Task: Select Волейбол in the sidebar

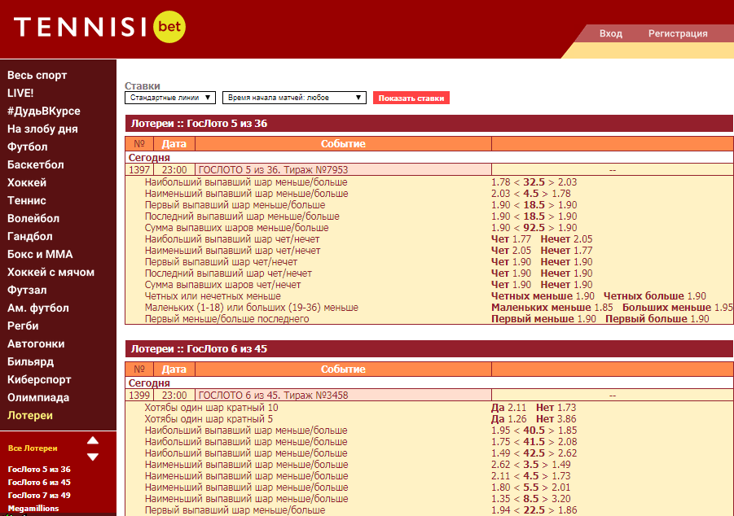Action: [x=33, y=218]
